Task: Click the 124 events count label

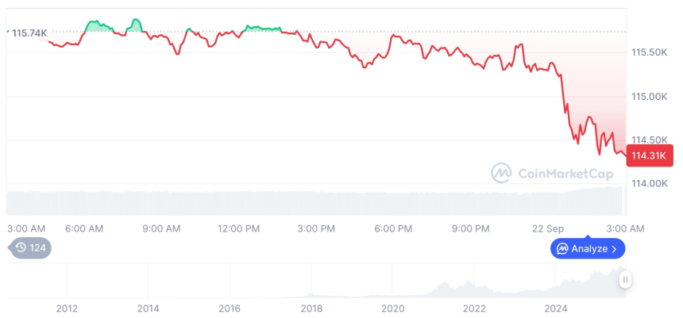Action: point(37,247)
